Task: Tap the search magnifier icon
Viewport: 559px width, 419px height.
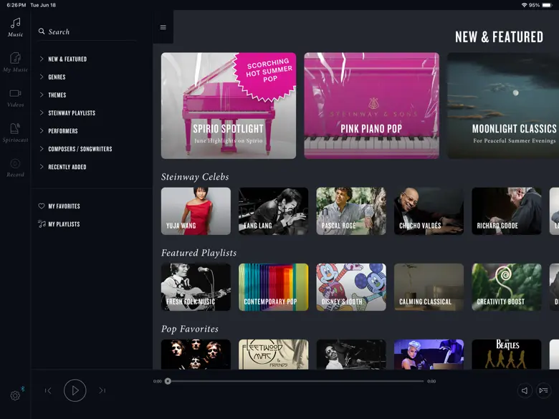Action: [42, 32]
